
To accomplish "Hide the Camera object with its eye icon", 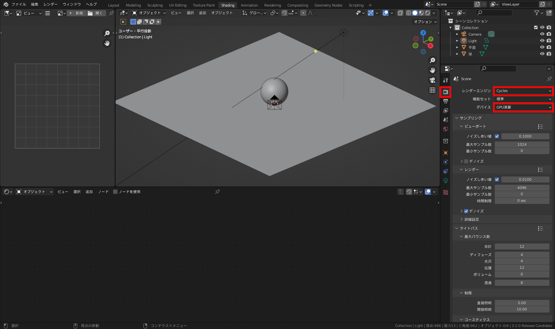I will tap(542, 34).
